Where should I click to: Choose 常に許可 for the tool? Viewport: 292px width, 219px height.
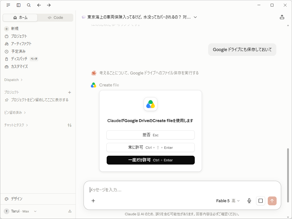coord(151,147)
